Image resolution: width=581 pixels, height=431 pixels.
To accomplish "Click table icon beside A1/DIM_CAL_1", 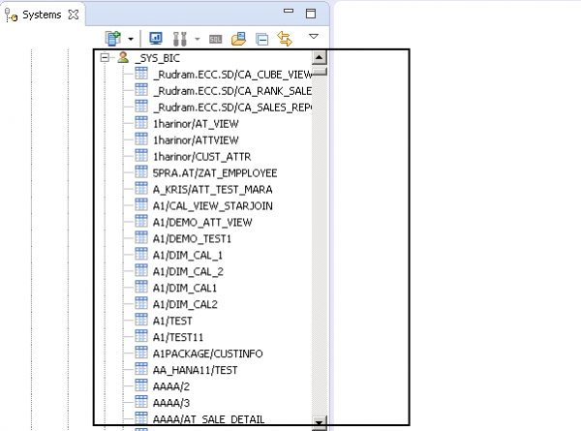I will 141,254.
